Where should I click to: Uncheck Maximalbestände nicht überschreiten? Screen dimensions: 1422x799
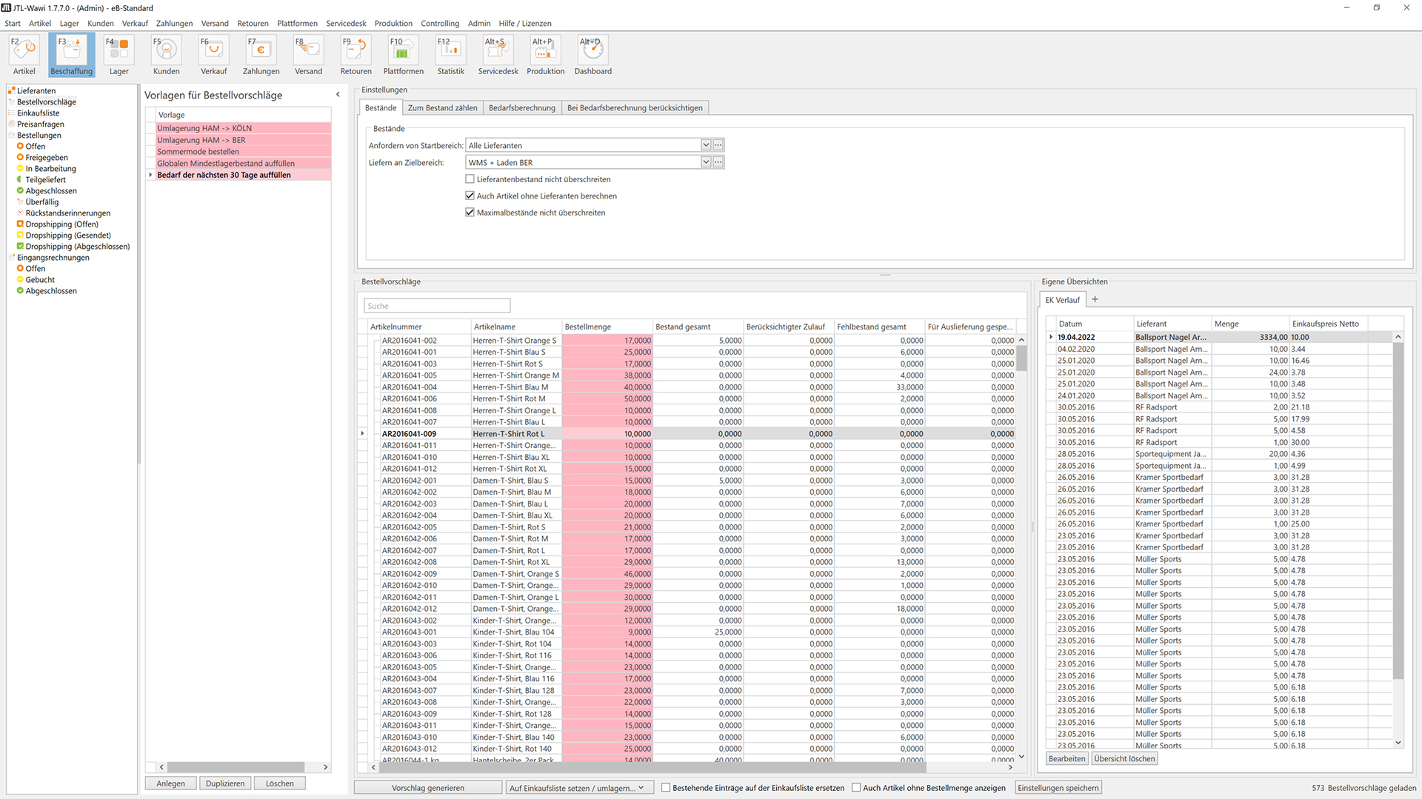click(470, 213)
